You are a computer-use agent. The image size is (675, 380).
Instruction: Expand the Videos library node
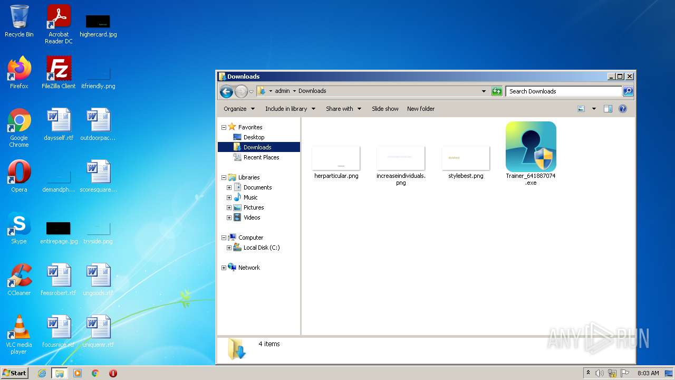click(x=229, y=217)
